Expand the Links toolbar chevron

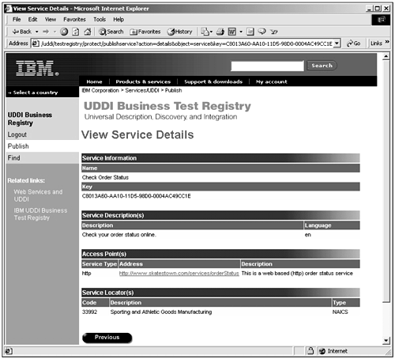pos(387,42)
